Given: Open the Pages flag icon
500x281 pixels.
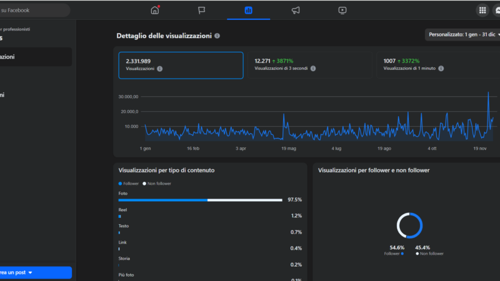Looking at the screenshot, I should click(202, 10).
